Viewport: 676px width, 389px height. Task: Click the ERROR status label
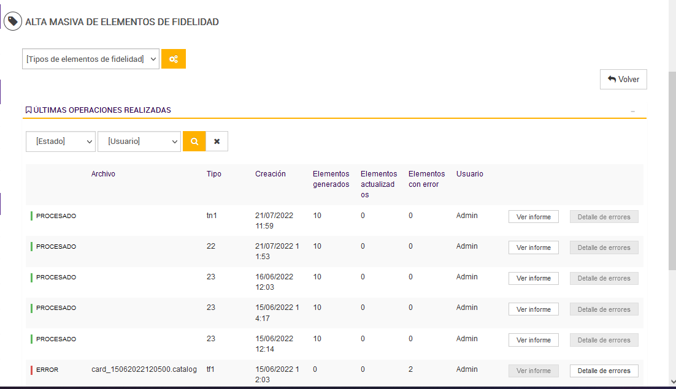click(x=47, y=369)
